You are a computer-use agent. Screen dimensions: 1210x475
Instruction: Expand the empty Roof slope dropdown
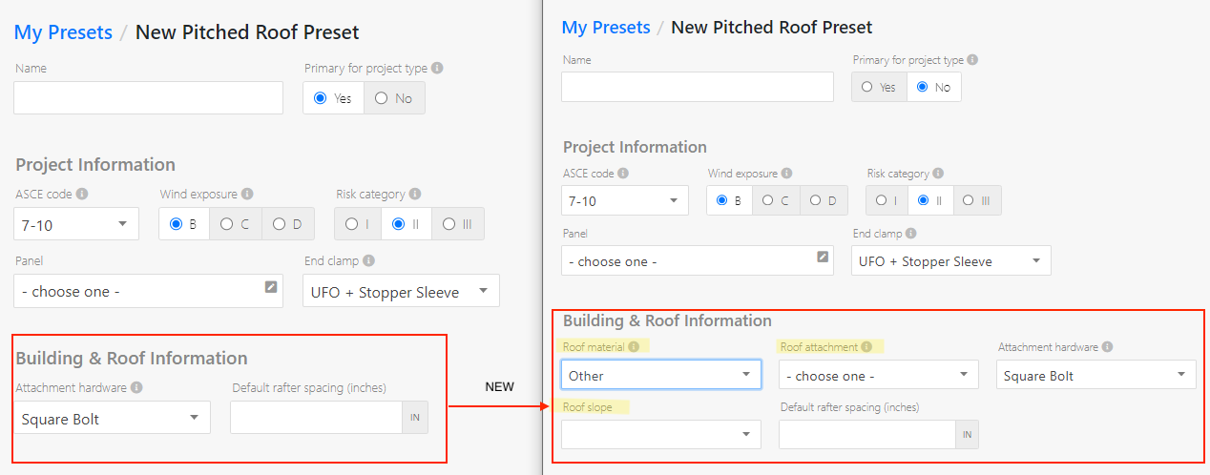point(661,435)
